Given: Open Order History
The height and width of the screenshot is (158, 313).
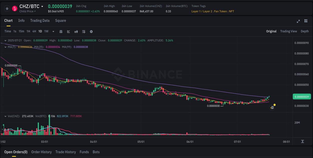Looking at the screenshot, I should pos(41,152).
